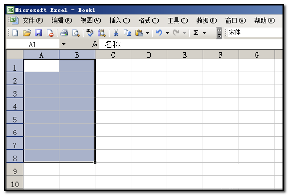Select column C header

point(113,55)
